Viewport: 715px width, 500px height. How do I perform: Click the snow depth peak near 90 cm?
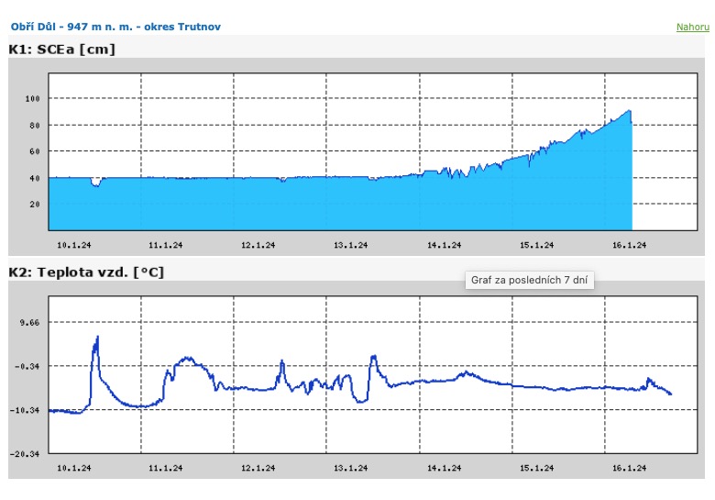click(x=629, y=112)
